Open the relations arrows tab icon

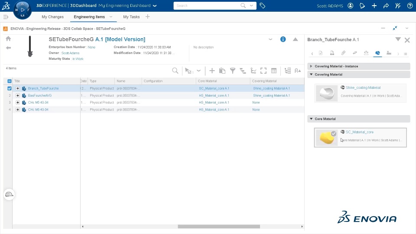coord(355,53)
